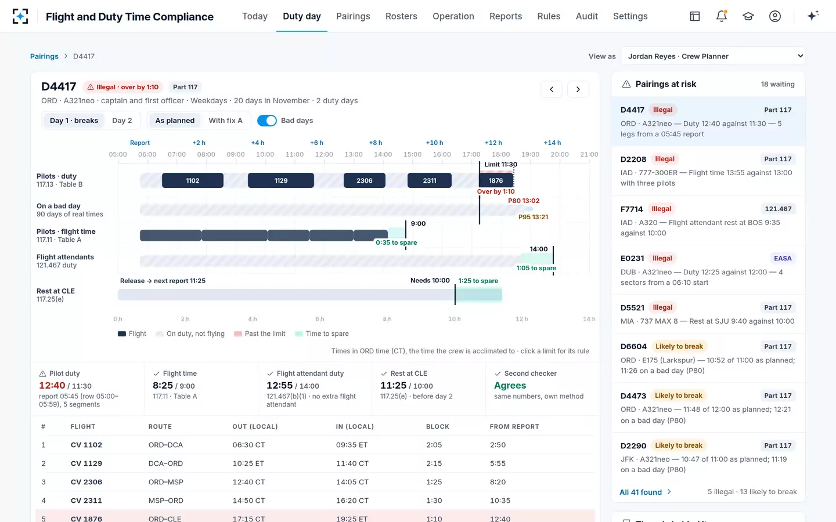Image resolution: width=836 pixels, height=522 pixels.
Task: Open the D6604 Likely to break card
Action: coord(708,358)
